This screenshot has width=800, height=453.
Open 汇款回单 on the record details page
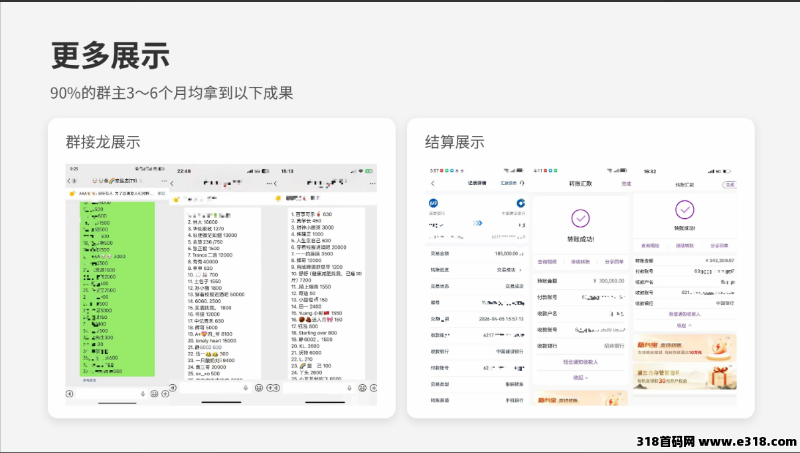point(508,183)
